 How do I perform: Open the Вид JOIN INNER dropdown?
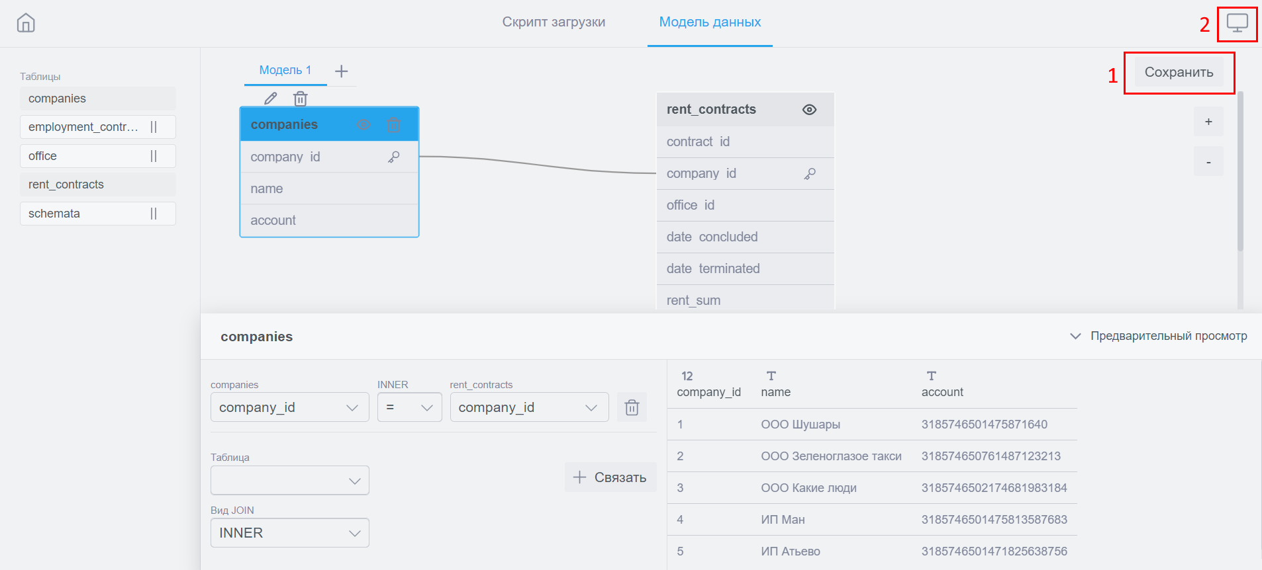289,533
